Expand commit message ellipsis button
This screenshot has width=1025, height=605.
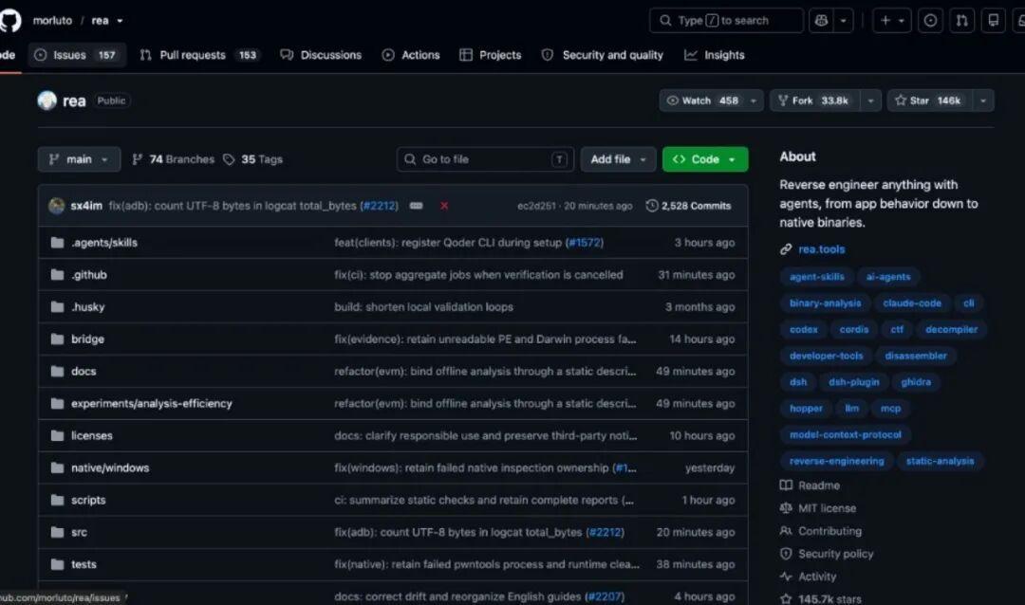pyautogui.click(x=416, y=206)
